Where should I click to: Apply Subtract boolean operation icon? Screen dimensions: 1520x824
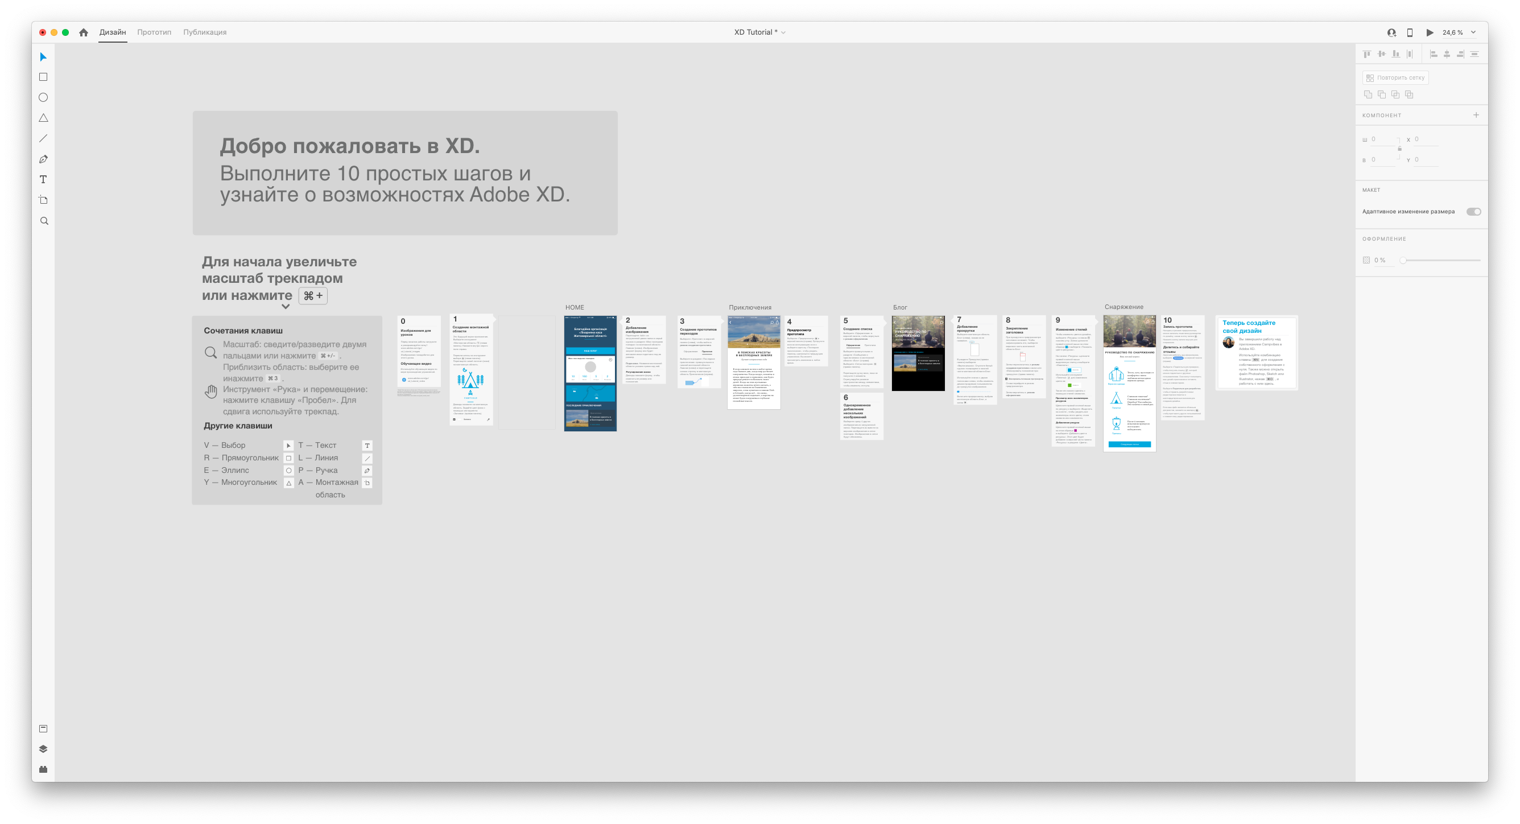click(x=1381, y=94)
